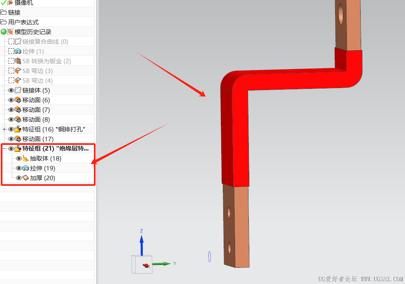Click the view triad cube
405x284 pixels.
[x=142, y=265]
